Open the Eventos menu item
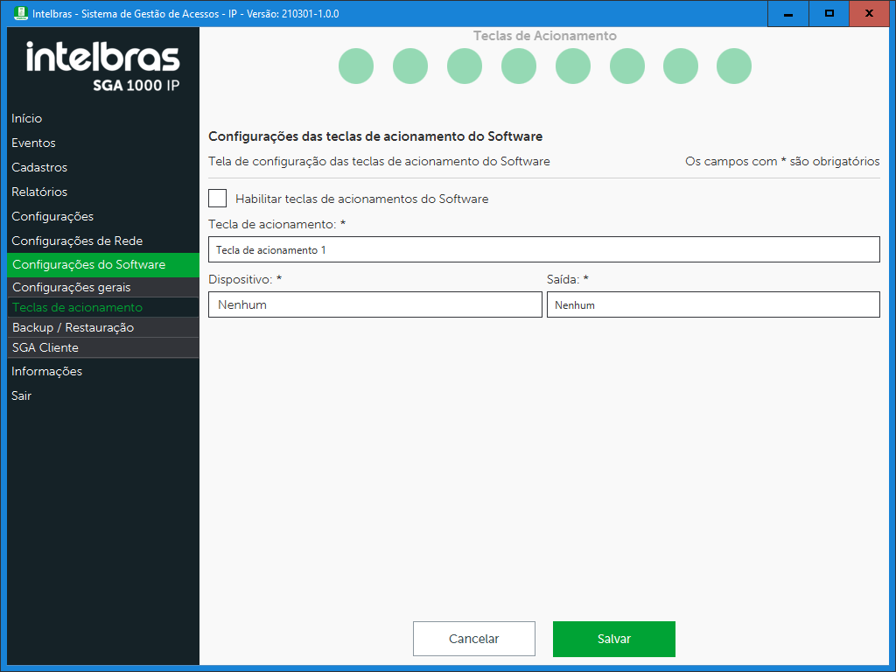896x672 pixels. pos(33,143)
